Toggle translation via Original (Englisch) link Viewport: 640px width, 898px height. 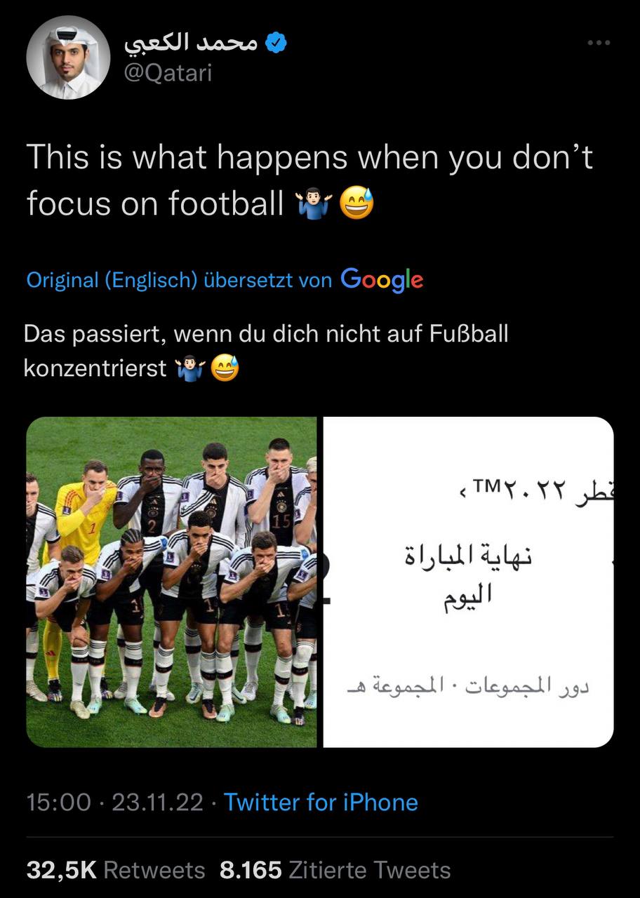tap(112, 280)
